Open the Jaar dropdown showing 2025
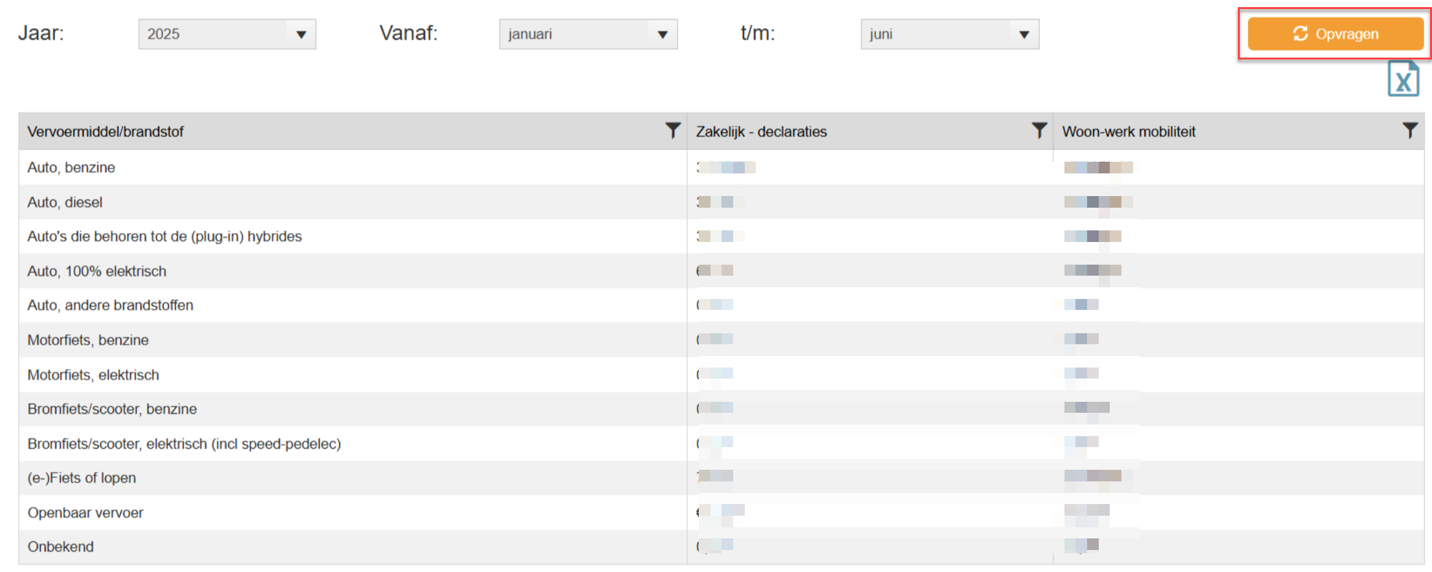This screenshot has height=572, width=1432. pos(227,34)
